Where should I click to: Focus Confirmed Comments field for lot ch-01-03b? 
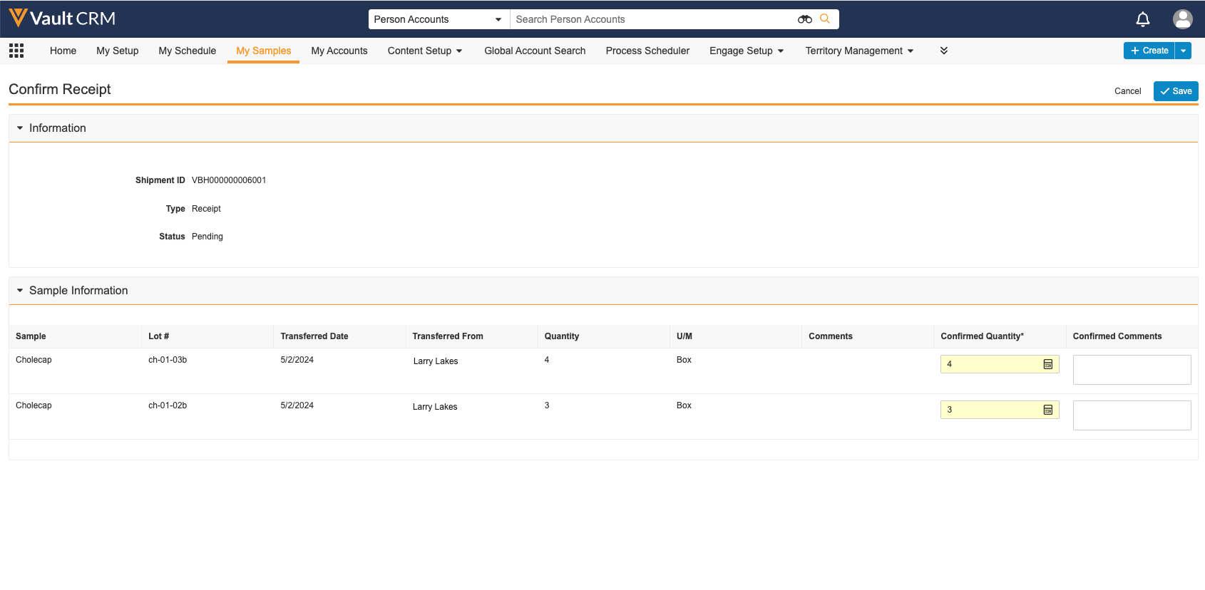point(1132,370)
